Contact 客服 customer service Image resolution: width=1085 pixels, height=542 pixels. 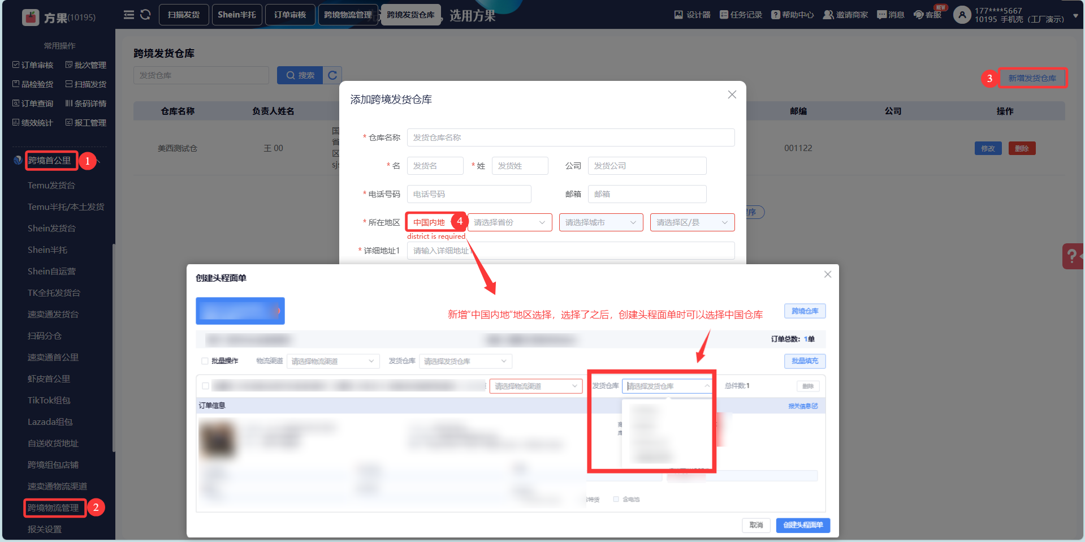pos(928,15)
